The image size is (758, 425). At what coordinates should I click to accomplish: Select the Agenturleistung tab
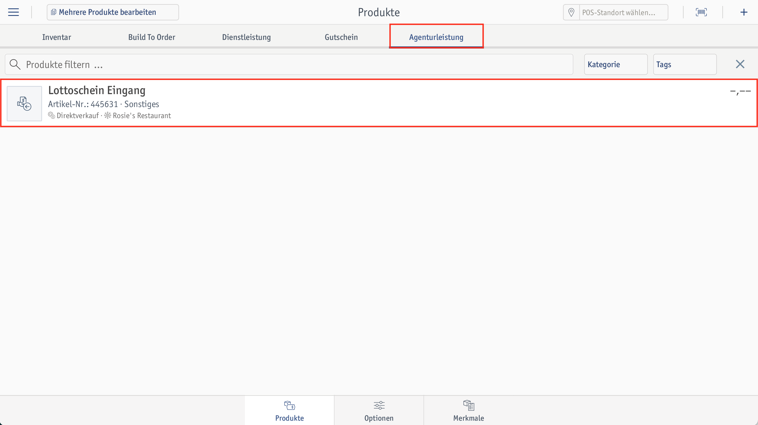pos(436,37)
